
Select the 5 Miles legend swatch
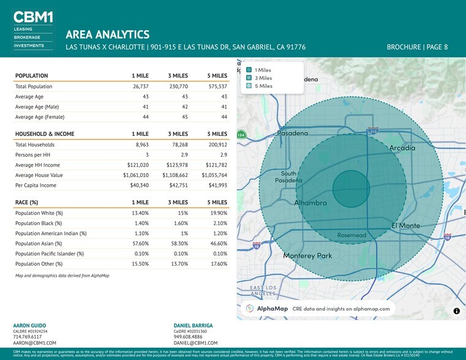pos(249,86)
